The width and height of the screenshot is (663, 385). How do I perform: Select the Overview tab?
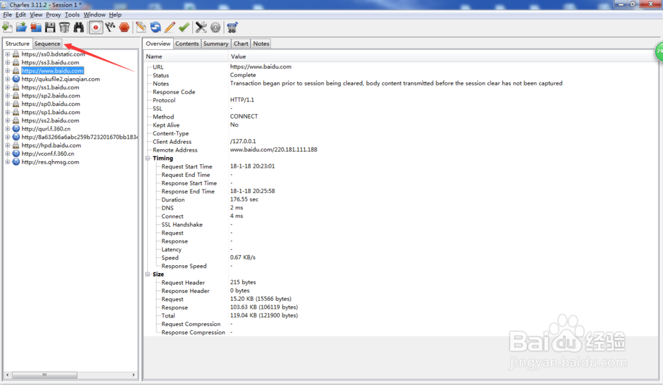coord(158,44)
